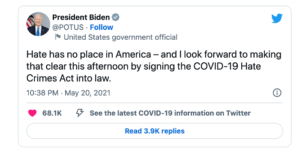Open the latest COVID-19 information on Twitter
Image resolution: width=300 pixels, height=157 pixels.
tap(170, 113)
